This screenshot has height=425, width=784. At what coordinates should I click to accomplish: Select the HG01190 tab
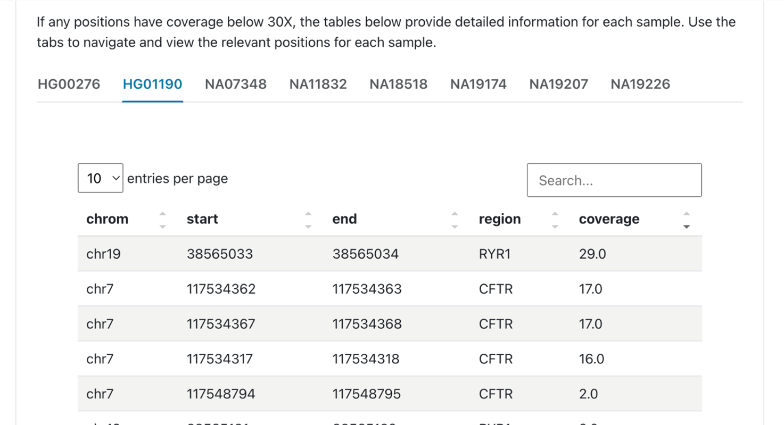(x=153, y=84)
